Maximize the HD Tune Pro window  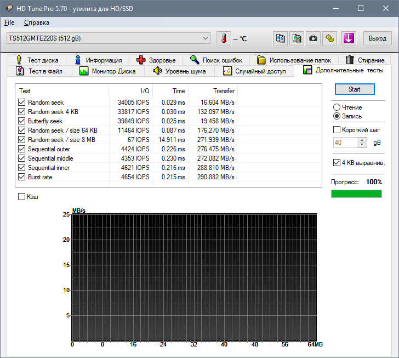pos(360,8)
